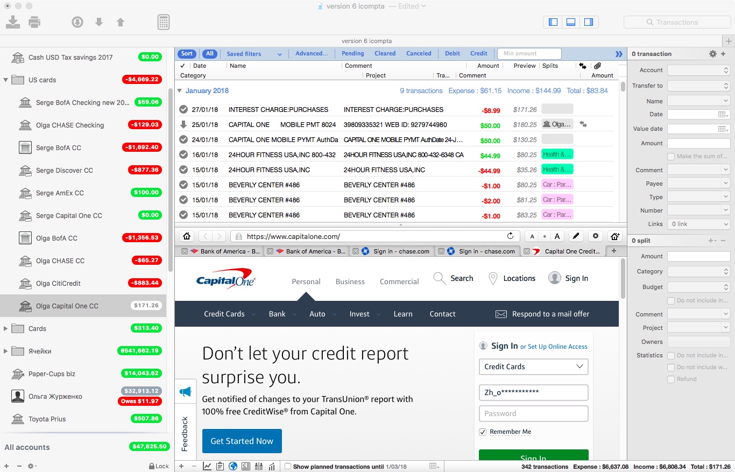Select the Olga CitiCredit account
The image size is (735, 472).
[x=83, y=283]
